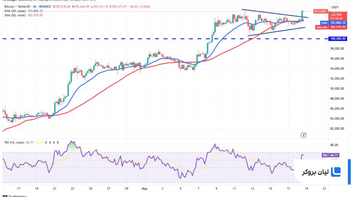351x197 pixels.
Task: Select the RSI (14, close) indicator legend
Action: click(x=14, y=142)
